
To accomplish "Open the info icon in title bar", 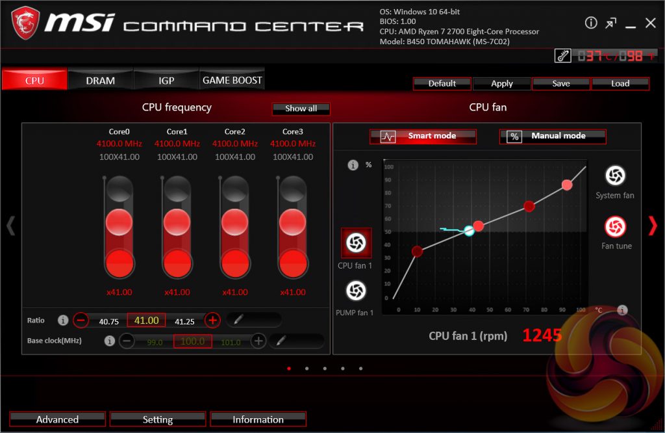I will [x=591, y=23].
